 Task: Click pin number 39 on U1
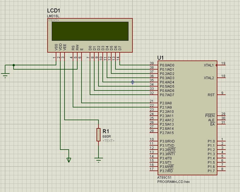(x=152, y=63)
